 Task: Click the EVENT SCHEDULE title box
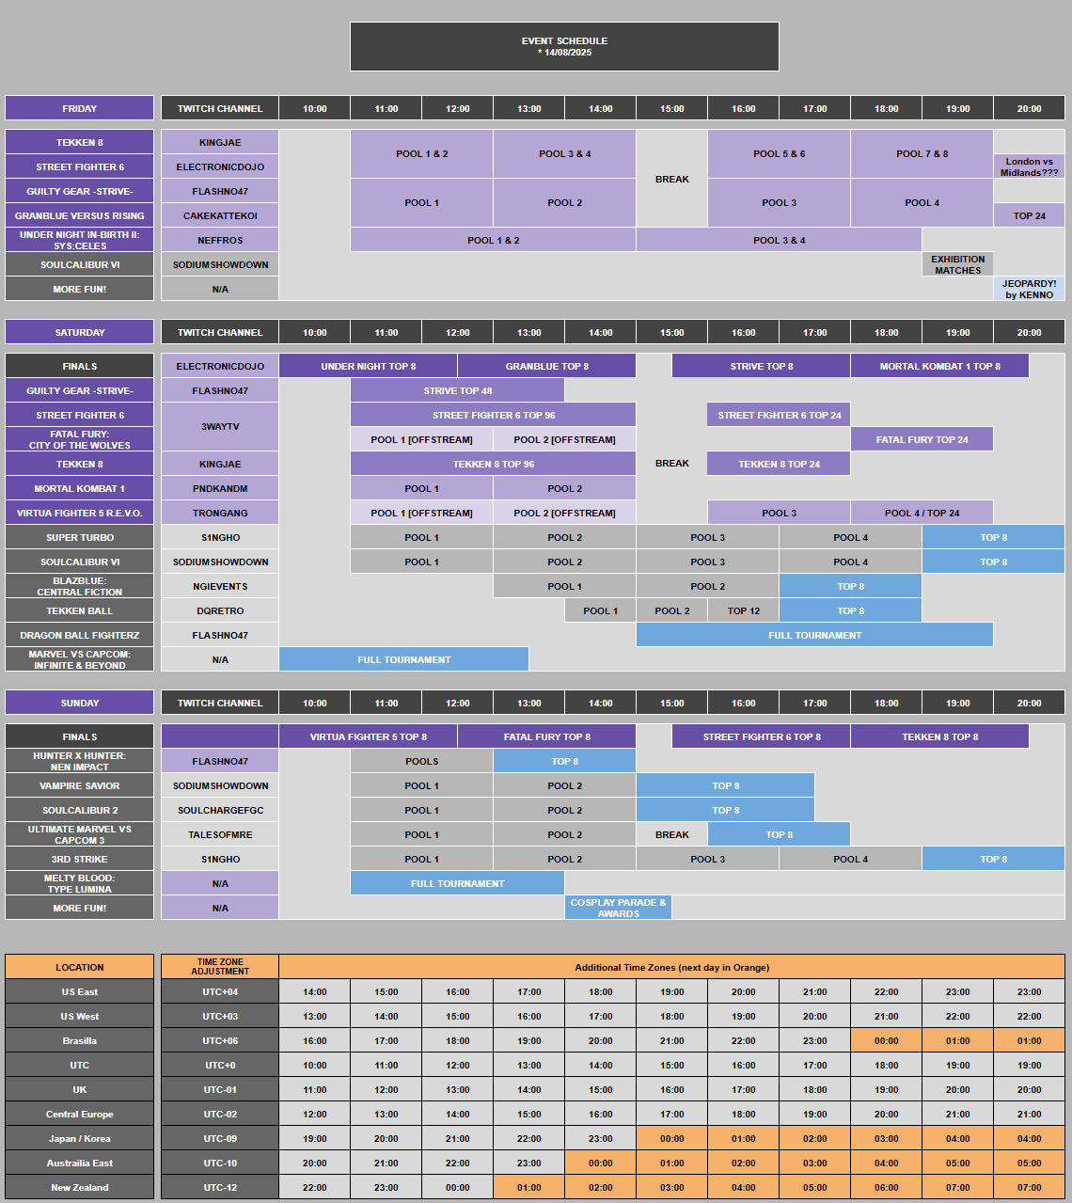564,47
